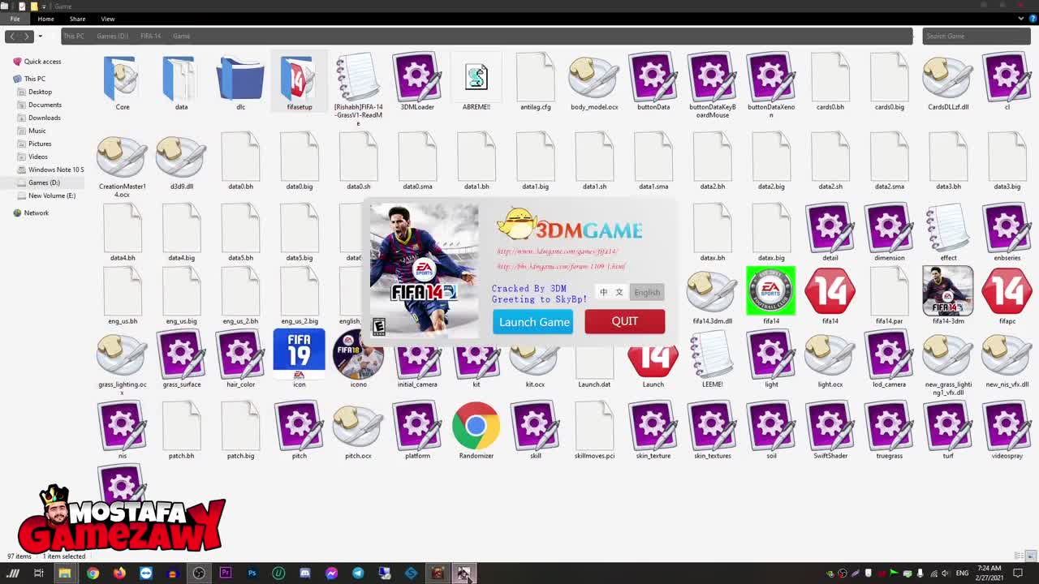Select the videospray config file

pyautogui.click(x=1007, y=431)
